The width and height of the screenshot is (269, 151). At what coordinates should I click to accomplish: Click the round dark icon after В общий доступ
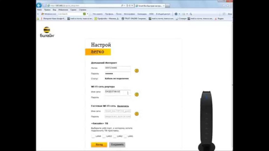coord(176,14)
